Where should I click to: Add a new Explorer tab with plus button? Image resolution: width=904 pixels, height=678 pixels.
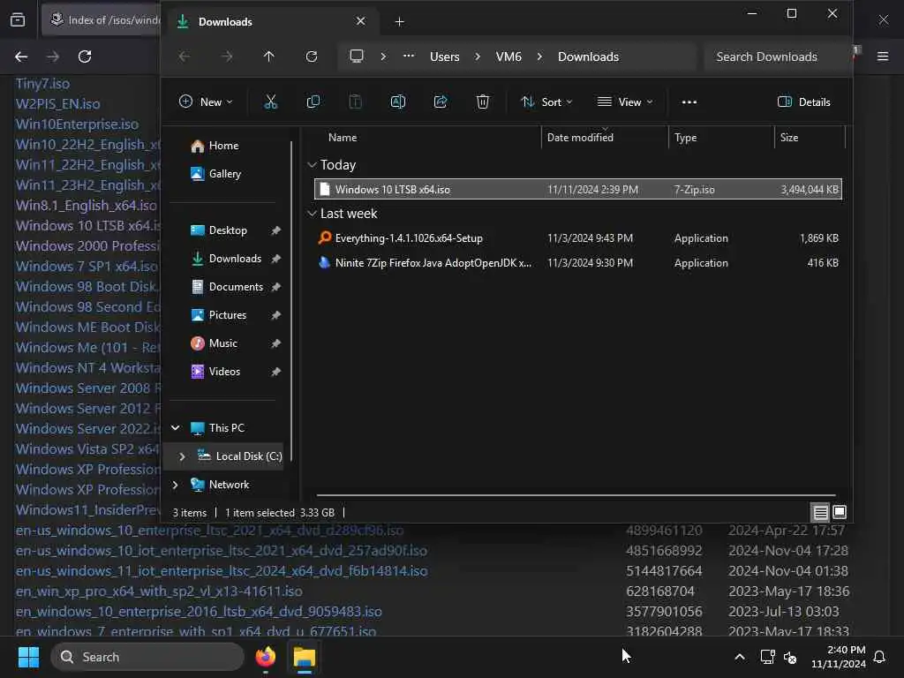(x=399, y=22)
